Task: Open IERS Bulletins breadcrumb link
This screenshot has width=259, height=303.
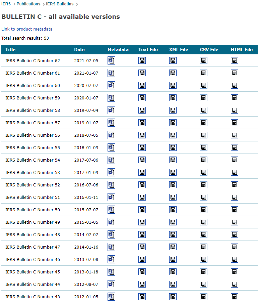Action: [x=60, y=4]
